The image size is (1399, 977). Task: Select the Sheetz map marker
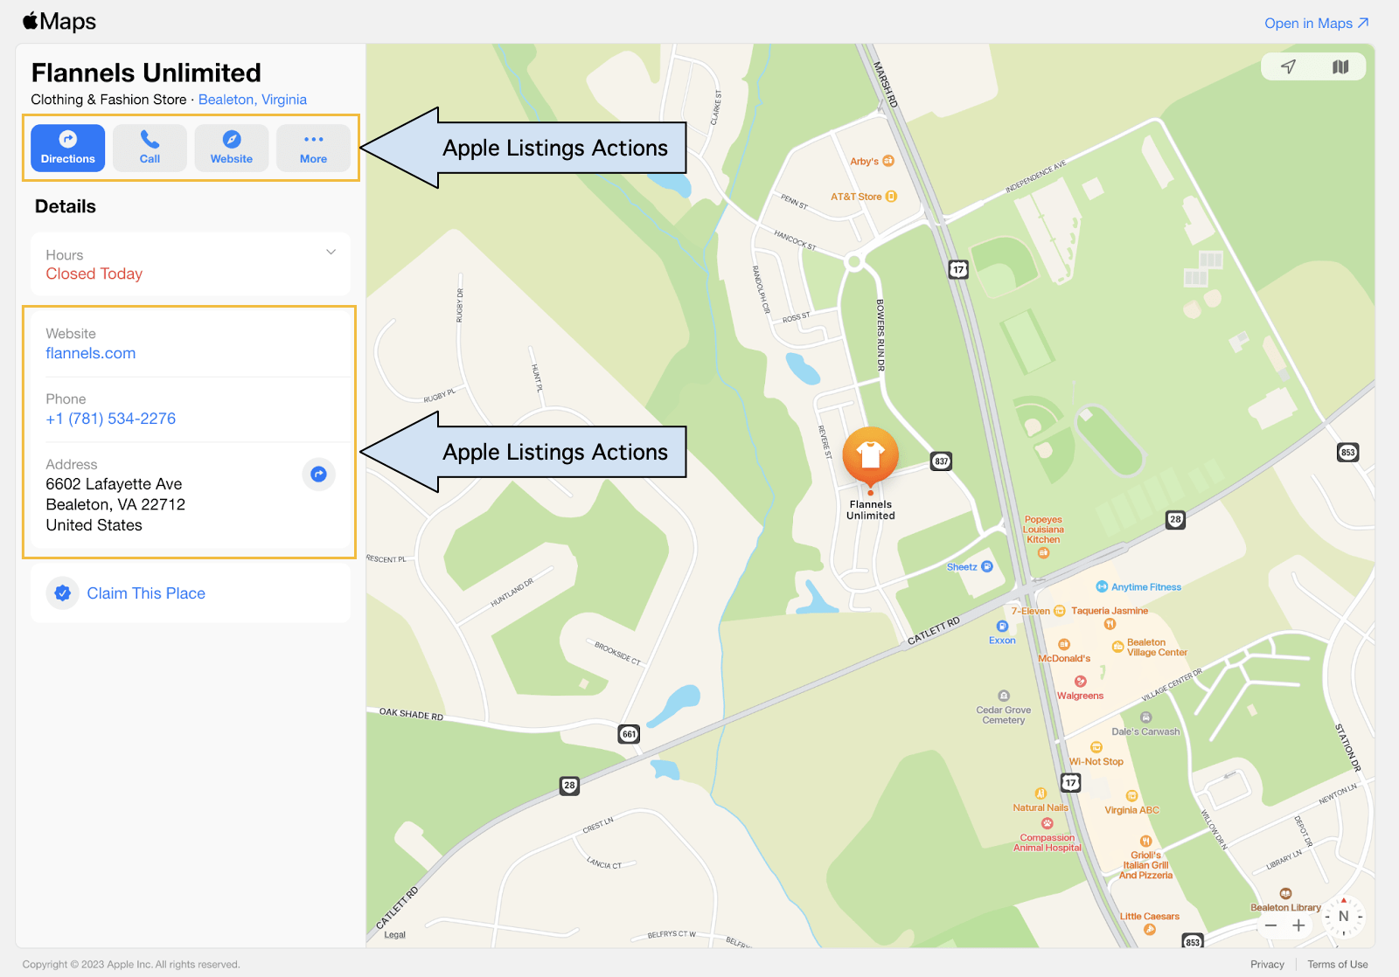[x=987, y=567]
